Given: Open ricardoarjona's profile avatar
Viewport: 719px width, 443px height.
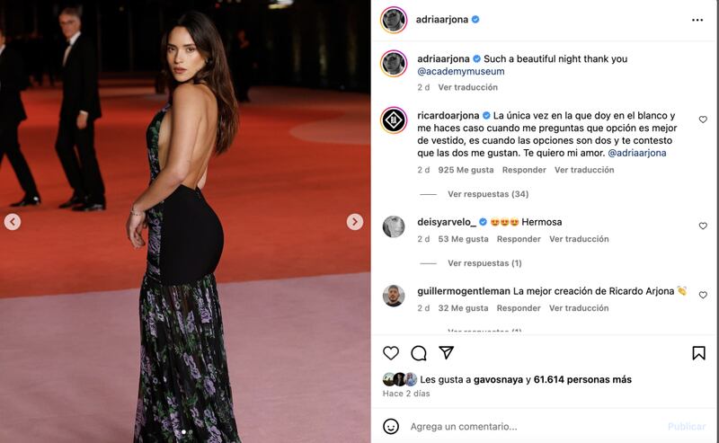Looking at the screenshot, I should click(394, 120).
